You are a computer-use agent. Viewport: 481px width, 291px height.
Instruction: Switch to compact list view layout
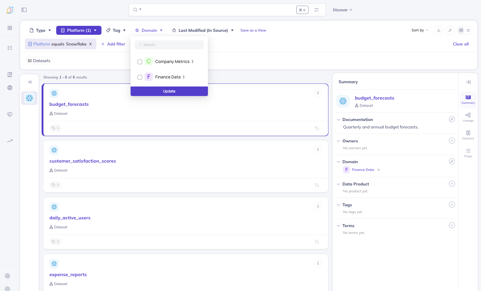pyautogui.click(x=468, y=30)
